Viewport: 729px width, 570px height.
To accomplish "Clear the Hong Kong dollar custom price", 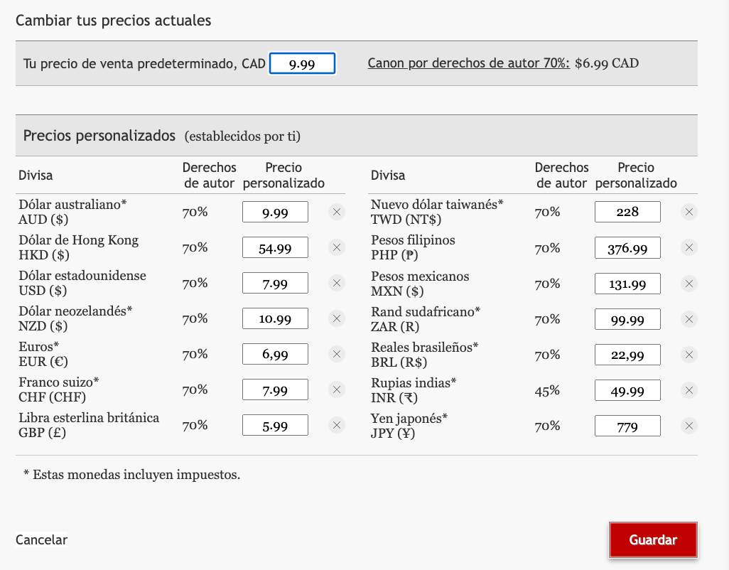I will 336,247.
